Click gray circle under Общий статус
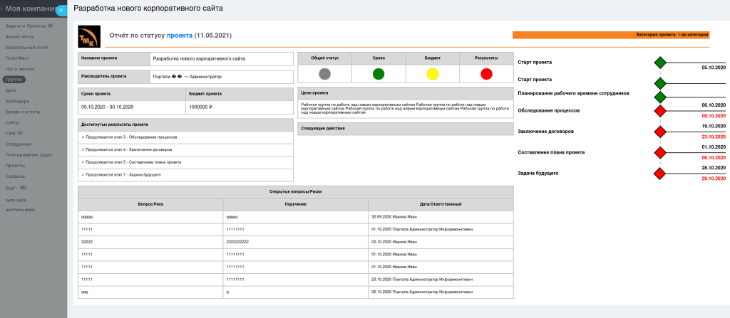This screenshot has height=318, width=730. point(324,73)
